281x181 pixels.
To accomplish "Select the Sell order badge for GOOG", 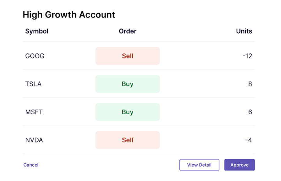I will coord(127,56).
